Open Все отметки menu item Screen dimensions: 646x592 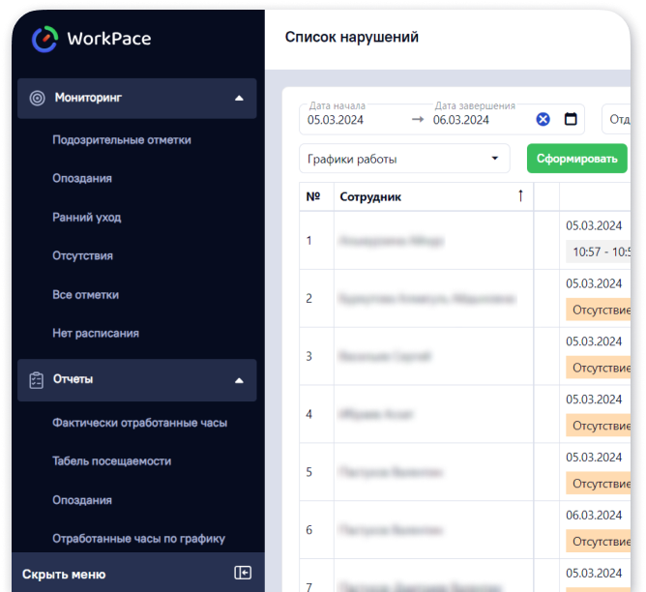85,295
